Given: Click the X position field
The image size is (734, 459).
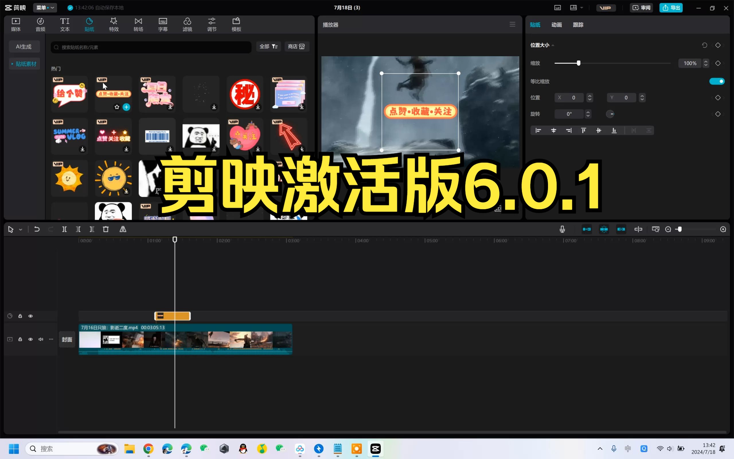Looking at the screenshot, I should pyautogui.click(x=569, y=98).
